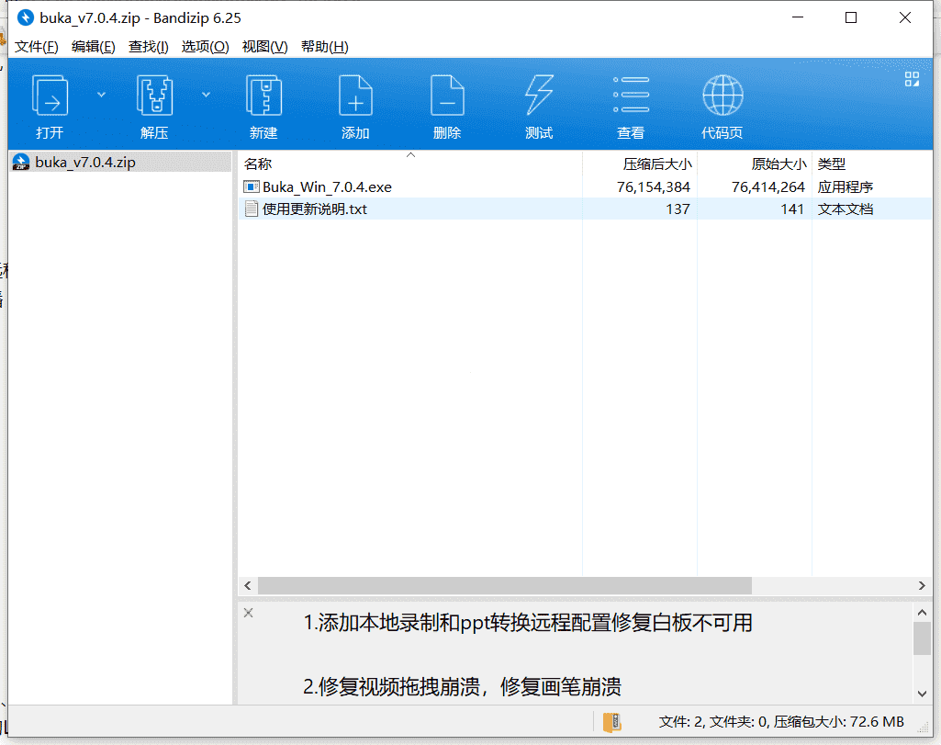941x745 pixels.
Task: Click the Delete (删除) file icon
Action: 447,95
